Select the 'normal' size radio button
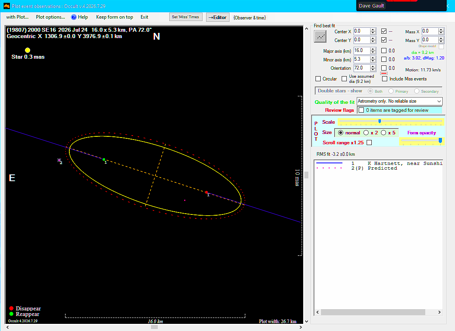 [341, 133]
